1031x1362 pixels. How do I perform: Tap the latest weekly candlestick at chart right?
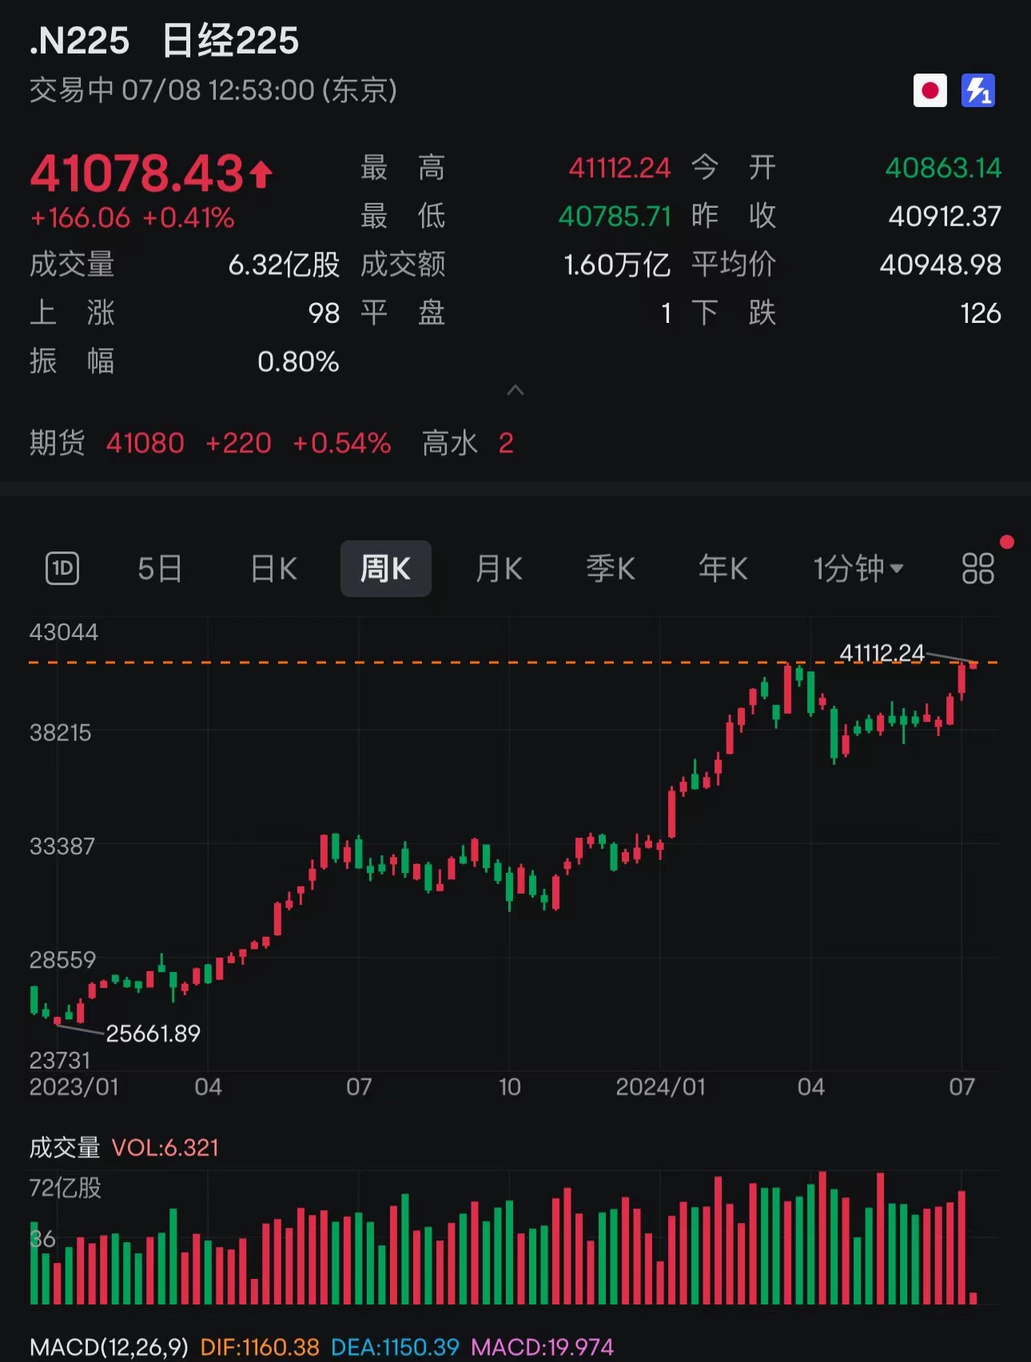tap(973, 665)
